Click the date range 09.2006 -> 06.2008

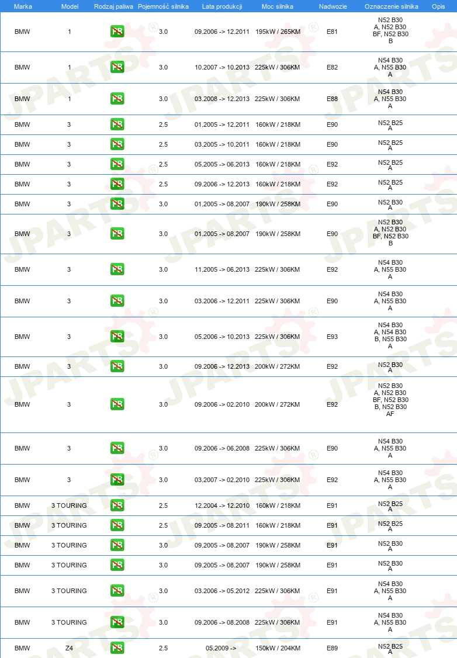[x=221, y=448]
